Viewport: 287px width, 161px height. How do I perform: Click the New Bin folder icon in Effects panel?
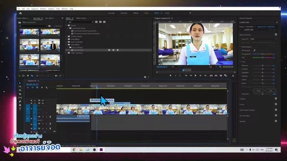coord(145,77)
